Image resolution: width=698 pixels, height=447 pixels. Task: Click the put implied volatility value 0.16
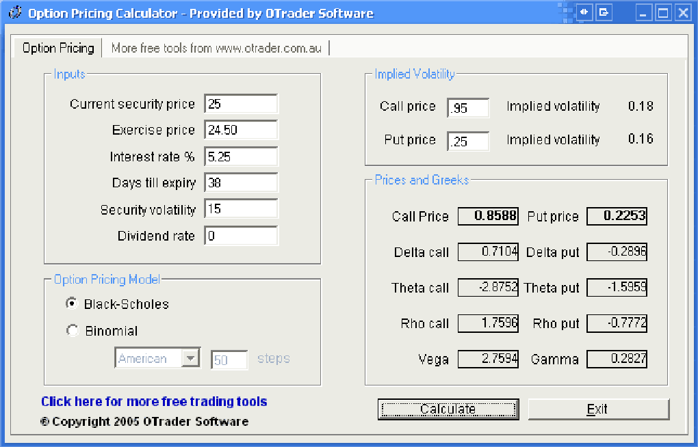(x=641, y=139)
